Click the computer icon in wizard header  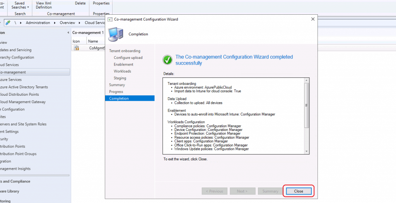[x=115, y=34]
